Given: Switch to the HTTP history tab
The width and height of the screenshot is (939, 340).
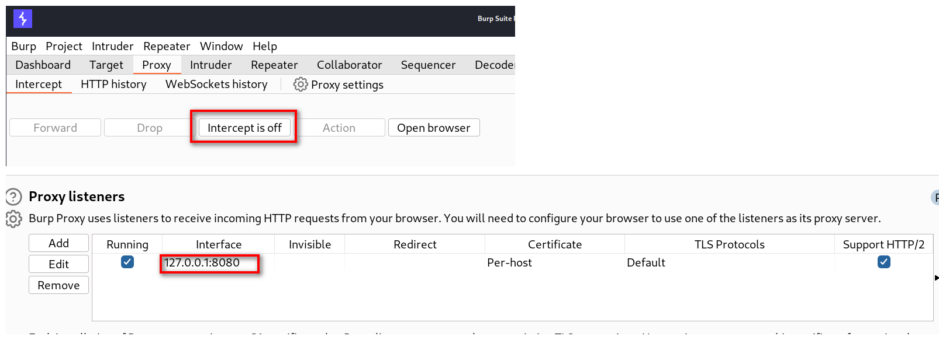Looking at the screenshot, I should pos(113,85).
